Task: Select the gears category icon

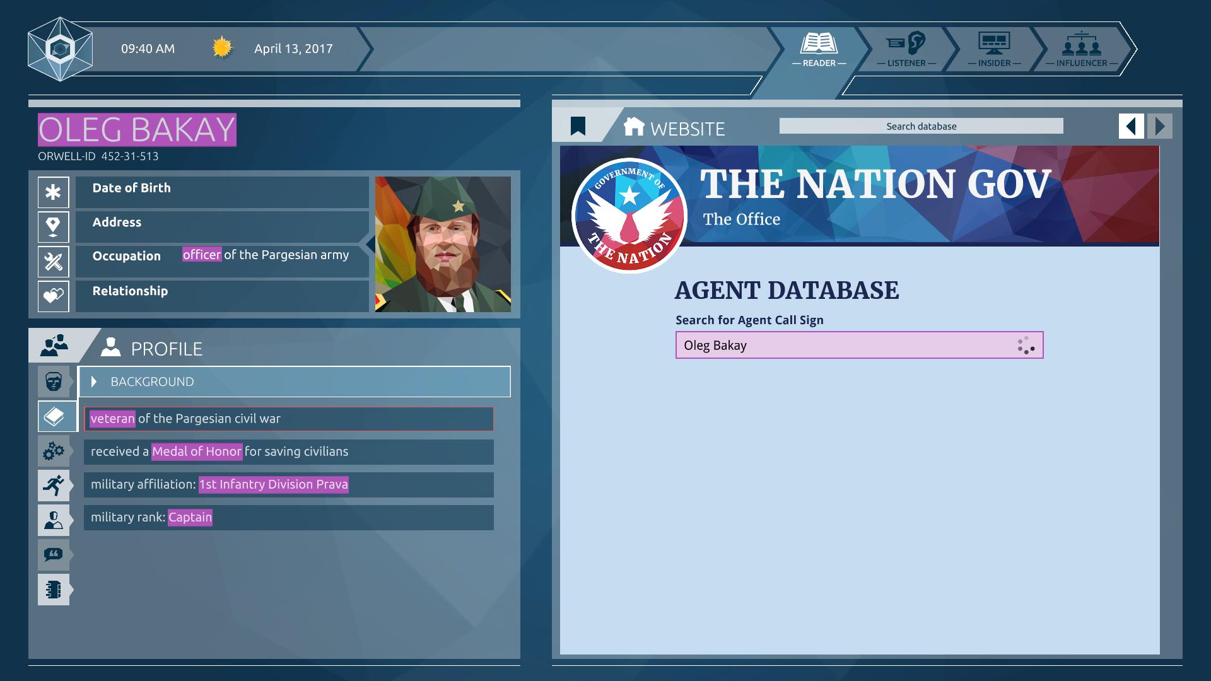Action: [x=54, y=451]
